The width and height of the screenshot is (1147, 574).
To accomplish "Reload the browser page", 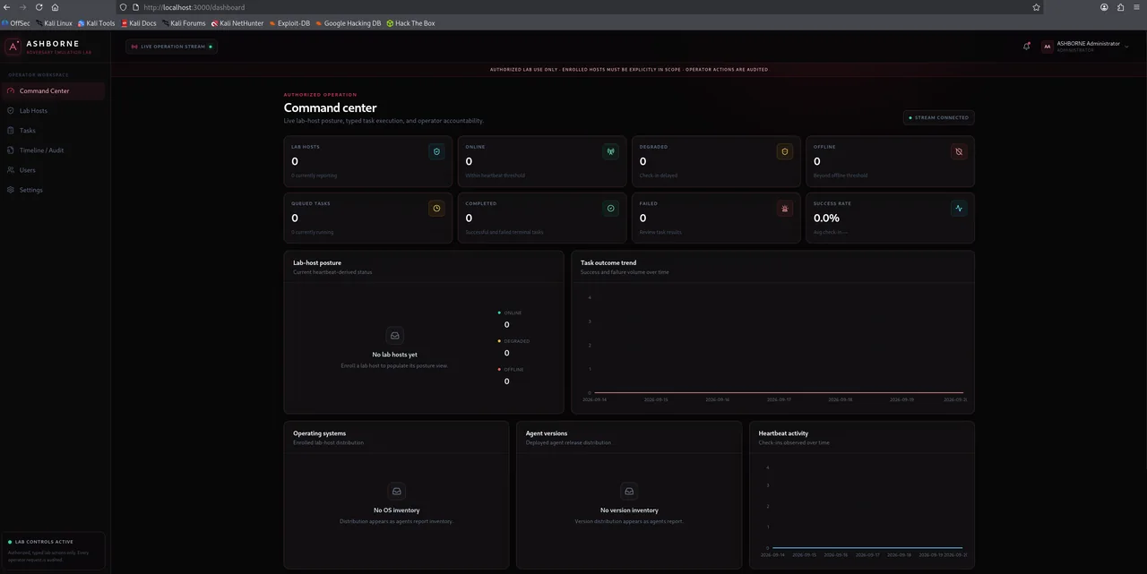I will (x=39, y=7).
